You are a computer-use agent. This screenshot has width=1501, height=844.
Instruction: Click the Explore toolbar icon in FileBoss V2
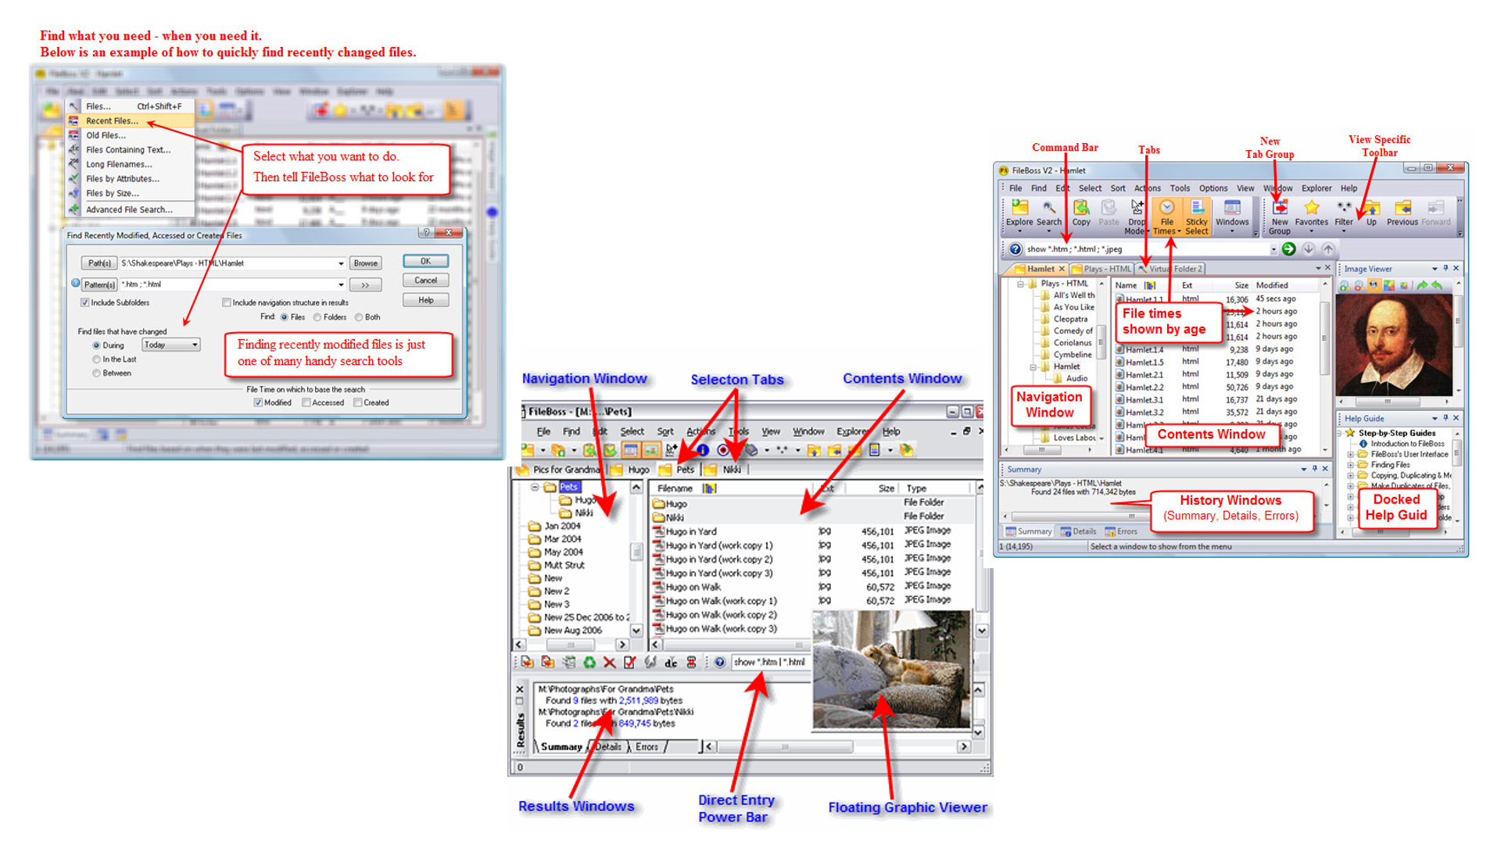pos(1019,208)
